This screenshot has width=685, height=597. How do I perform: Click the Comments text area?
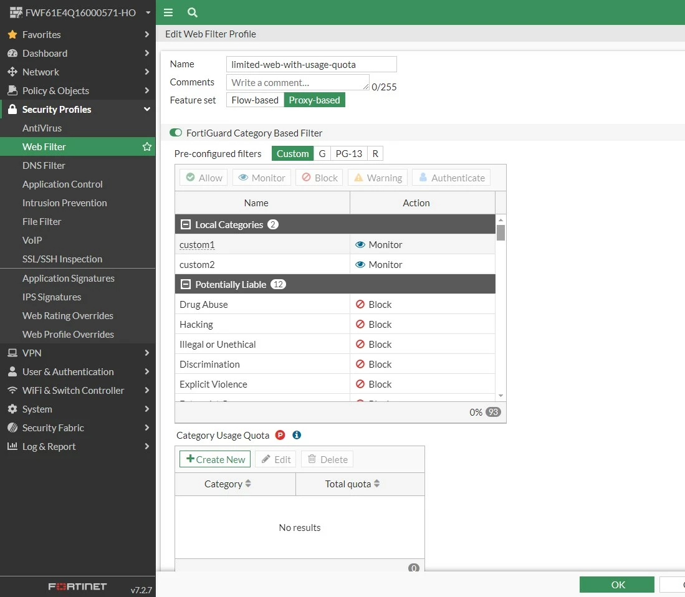[x=298, y=82]
